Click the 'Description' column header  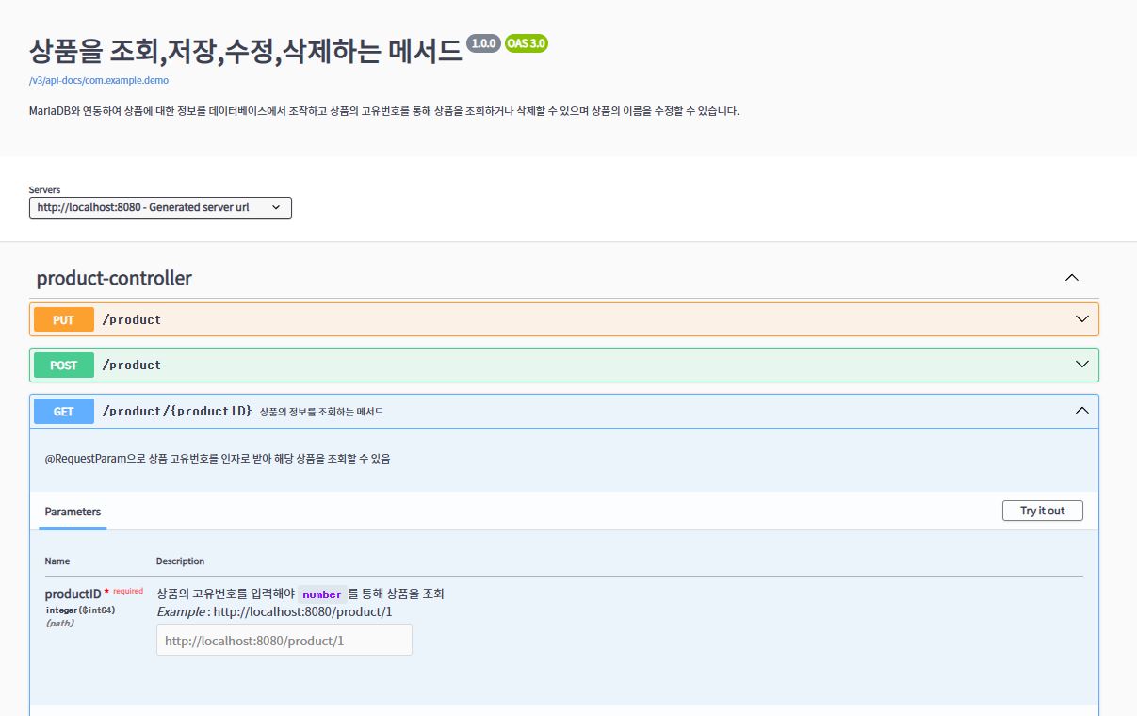click(x=180, y=561)
